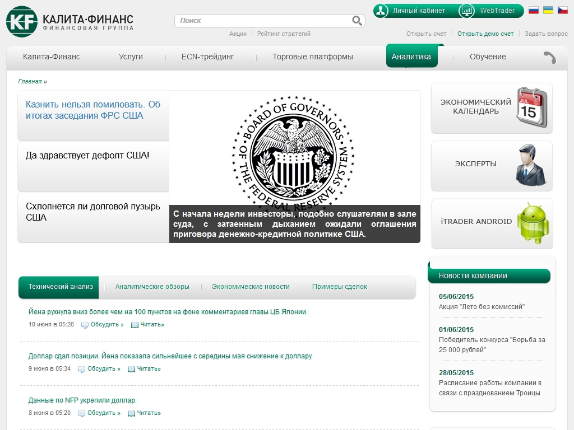Image resolution: width=574 pixels, height=430 pixels.
Task: Click the book read icon for 9 июня article
Action: pos(131,369)
